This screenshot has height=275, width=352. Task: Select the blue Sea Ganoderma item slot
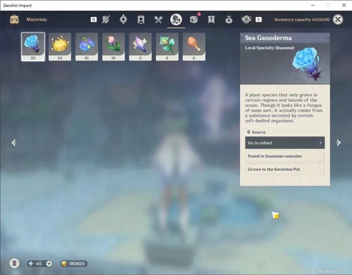tap(33, 47)
